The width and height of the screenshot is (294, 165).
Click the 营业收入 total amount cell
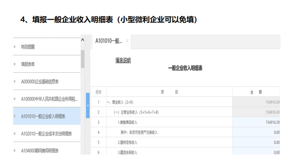click(x=256, y=102)
